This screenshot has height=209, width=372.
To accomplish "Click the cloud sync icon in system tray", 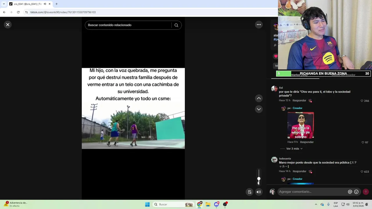I will pos(322,204).
